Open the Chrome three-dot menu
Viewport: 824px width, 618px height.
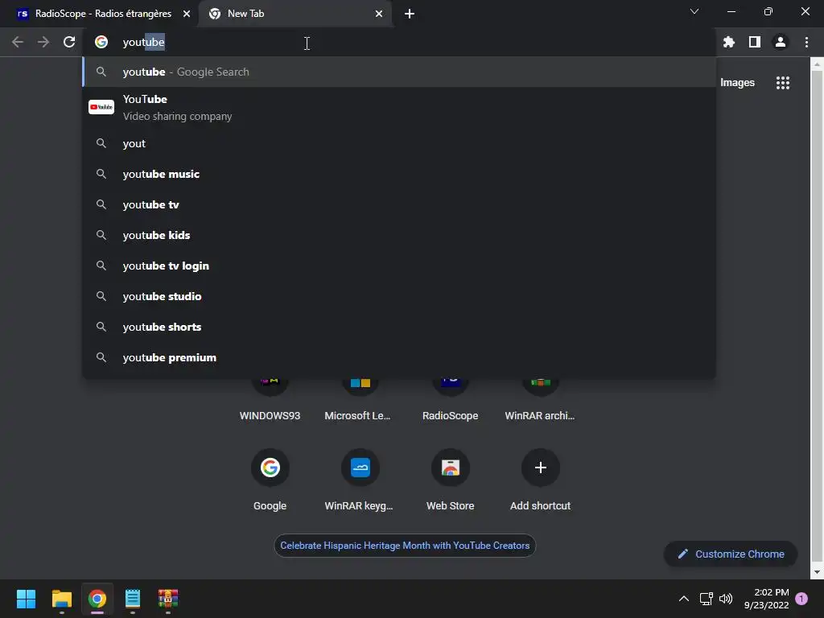click(x=806, y=42)
